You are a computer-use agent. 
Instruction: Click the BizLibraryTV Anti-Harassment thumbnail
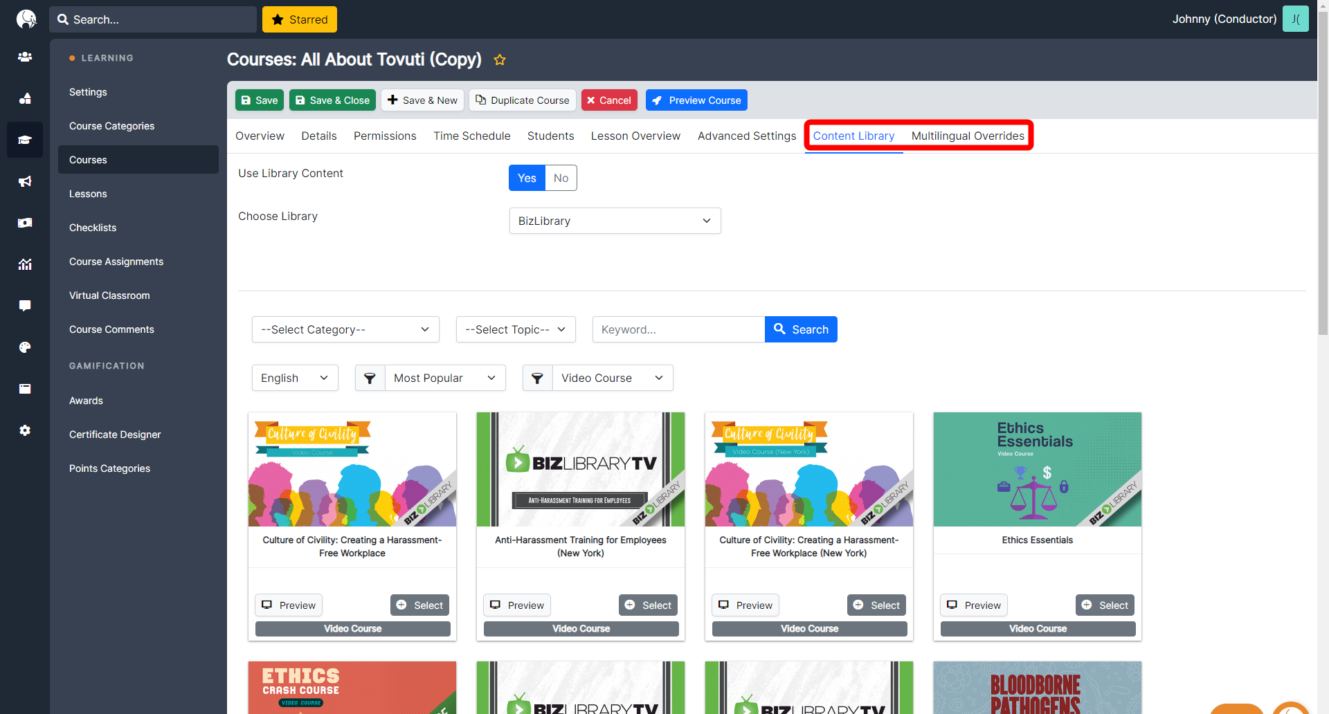pyautogui.click(x=580, y=469)
